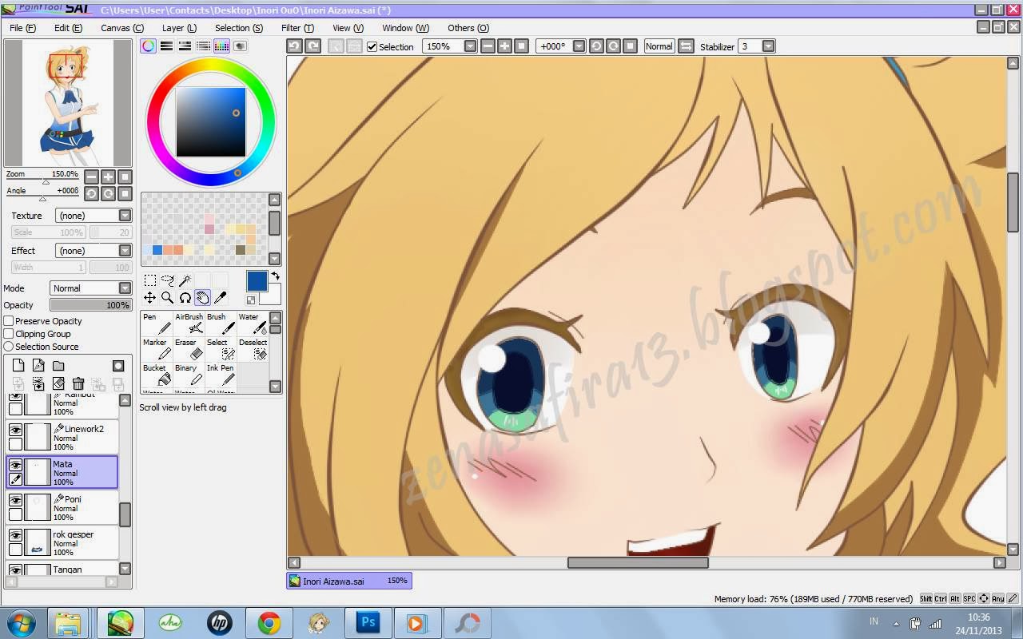Click the Normal button in toolbar
Image resolution: width=1023 pixels, height=639 pixels.
659,46
